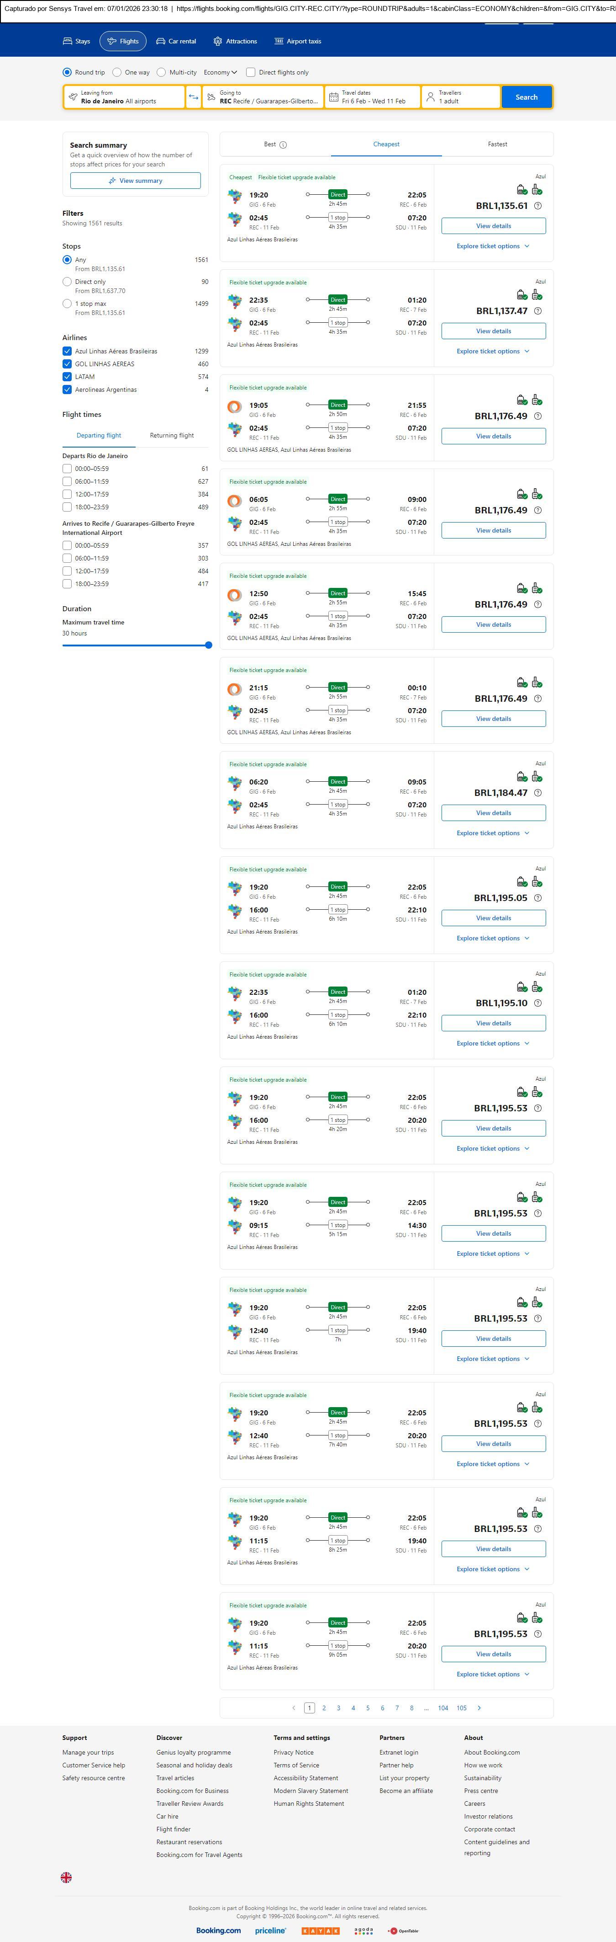Expand Explore ticket options for BRL1,135.61 flight
This screenshot has height=1942, width=616.
[x=493, y=246]
